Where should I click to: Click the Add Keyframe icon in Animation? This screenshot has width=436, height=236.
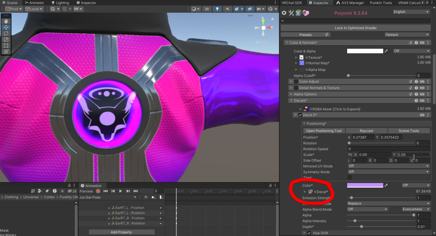point(153,197)
